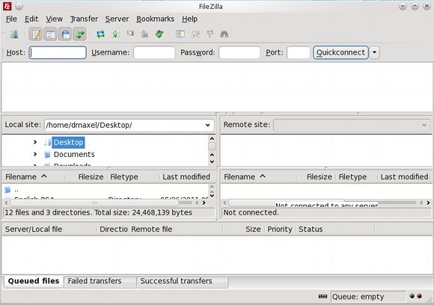Sort remote files by Filetype column
The height and width of the screenshot is (305, 434).
357,176
